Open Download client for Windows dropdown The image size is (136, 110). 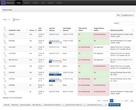54,105
